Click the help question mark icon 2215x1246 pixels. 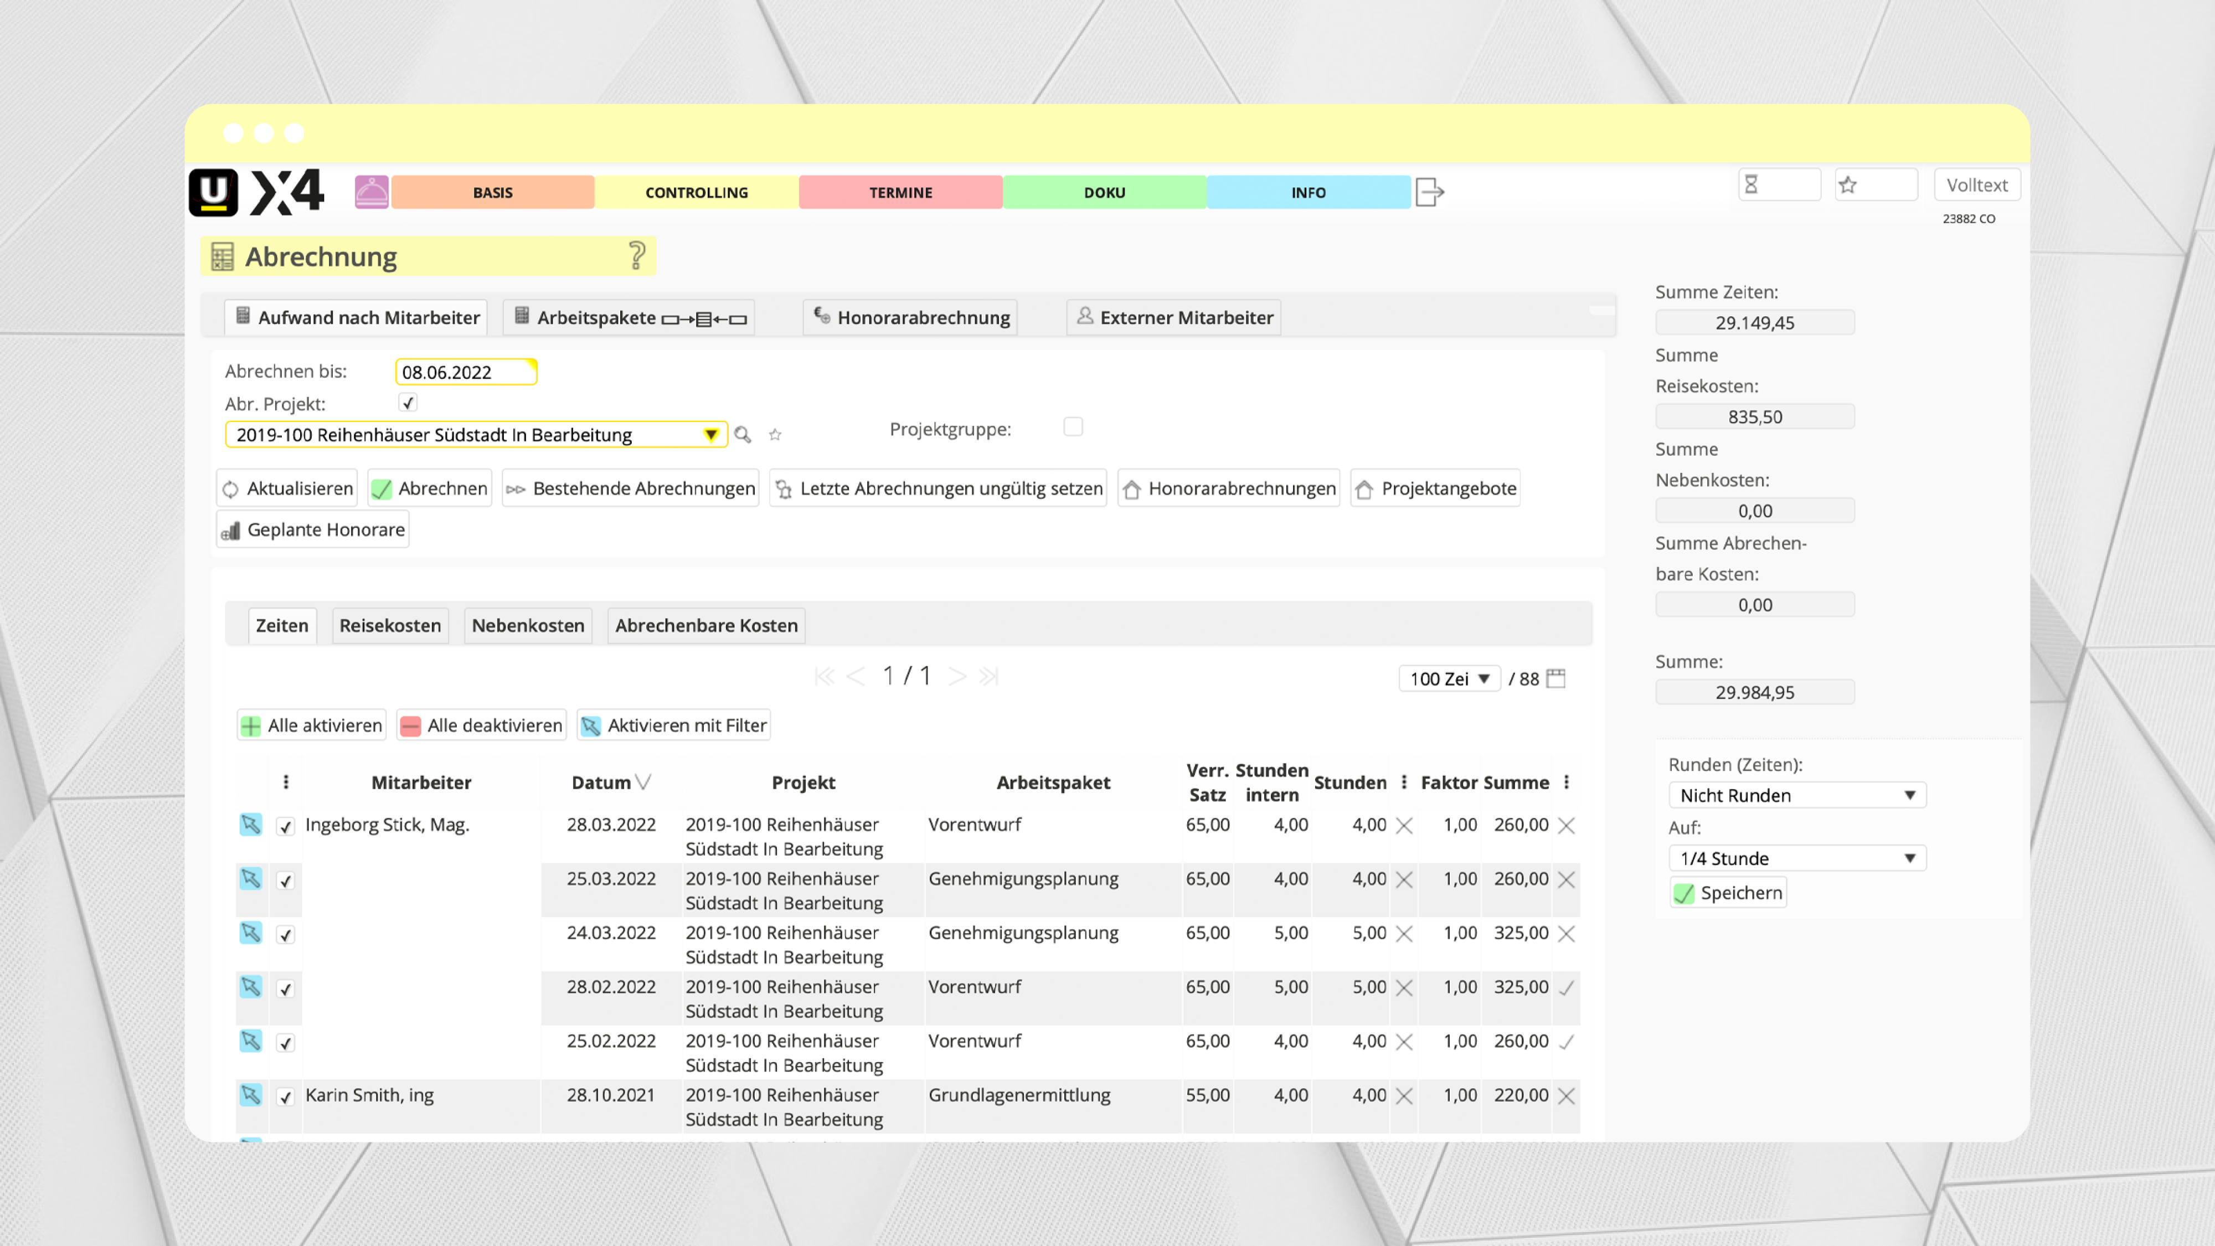pyautogui.click(x=636, y=255)
